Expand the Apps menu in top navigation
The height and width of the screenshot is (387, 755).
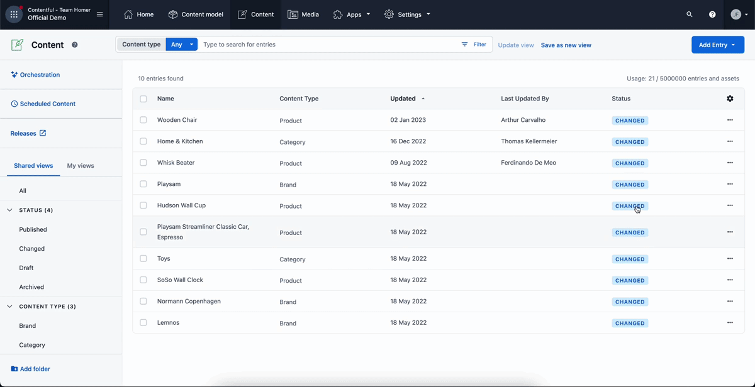tap(352, 14)
